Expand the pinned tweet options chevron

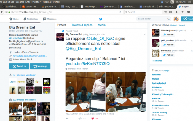coord(145,34)
